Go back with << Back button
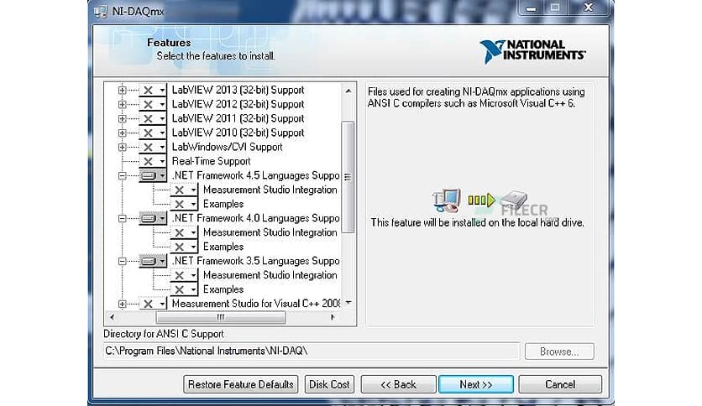The height and width of the screenshot is (406, 702). click(x=399, y=384)
